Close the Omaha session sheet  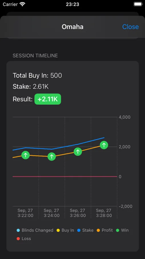point(130,27)
